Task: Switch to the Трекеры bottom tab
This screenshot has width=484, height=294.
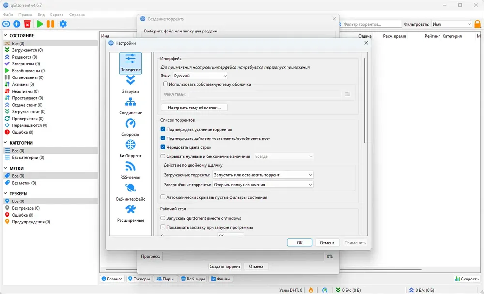Action: pos(139,279)
